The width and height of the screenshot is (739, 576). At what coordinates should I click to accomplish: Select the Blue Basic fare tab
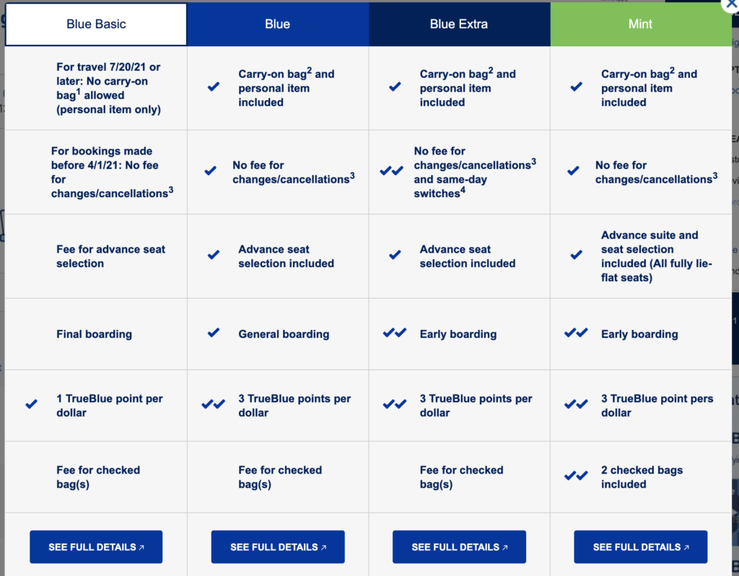[x=95, y=23]
